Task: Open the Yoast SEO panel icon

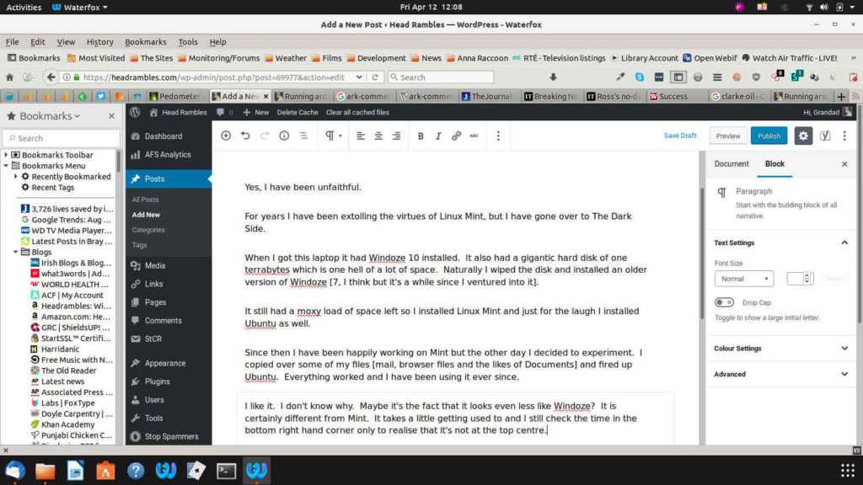Action: 825,136
